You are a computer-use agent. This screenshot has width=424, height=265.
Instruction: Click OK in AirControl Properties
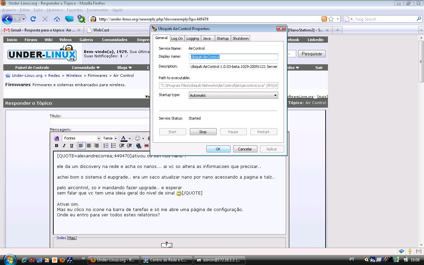point(218,149)
